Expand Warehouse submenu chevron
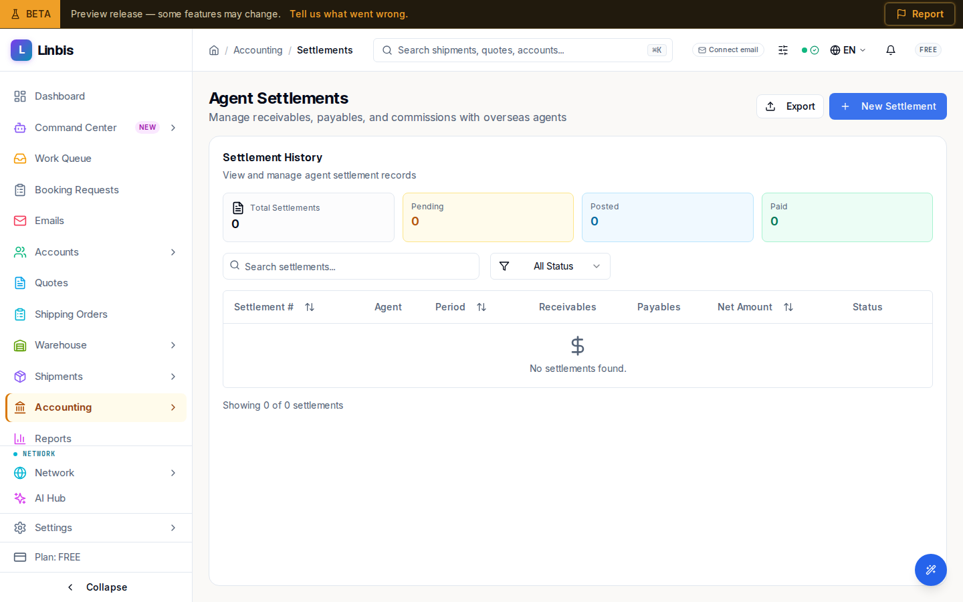 point(173,345)
